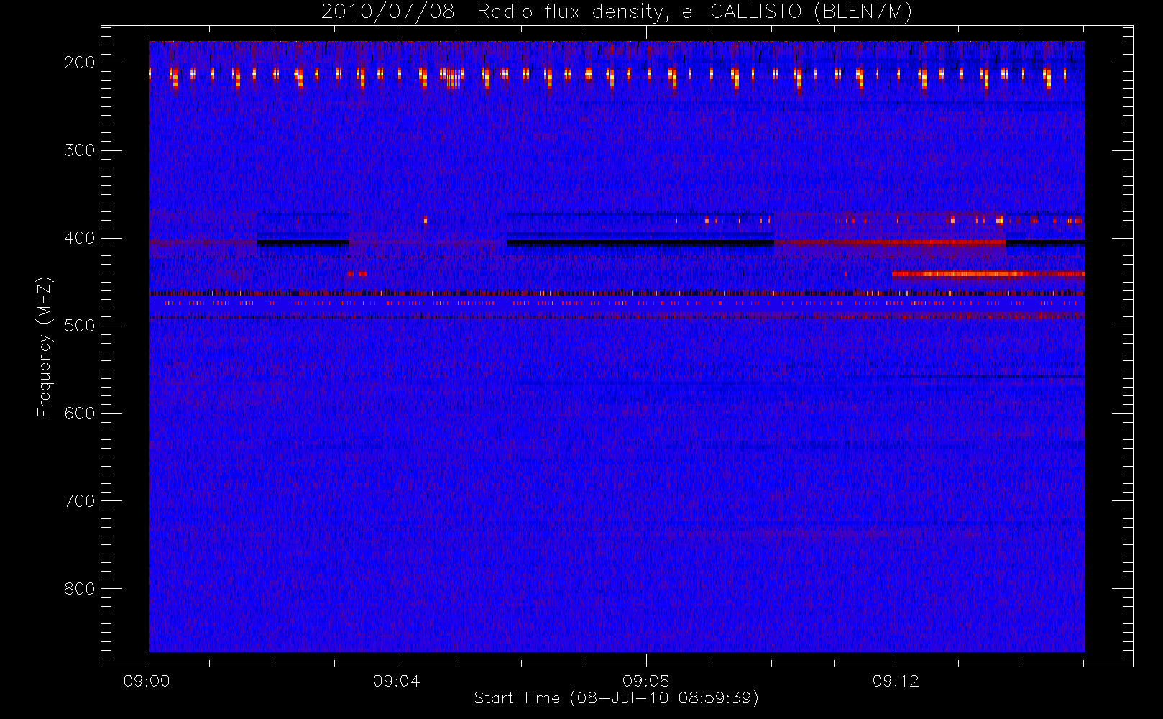Click the 400 MHz frequency tick label

point(80,238)
